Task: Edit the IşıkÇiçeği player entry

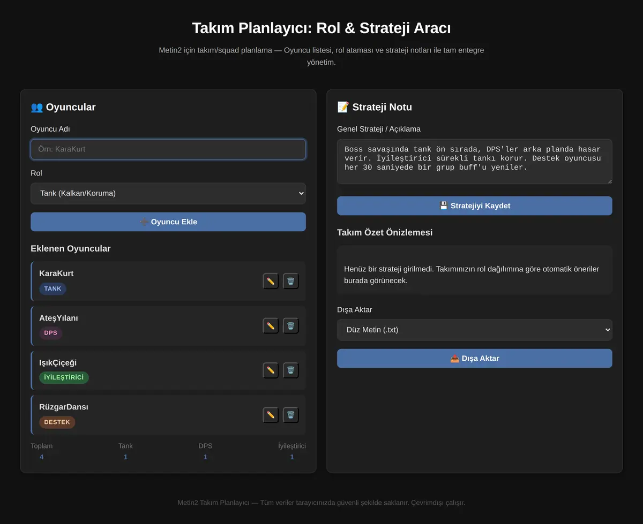Action: (x=271, y=370)
